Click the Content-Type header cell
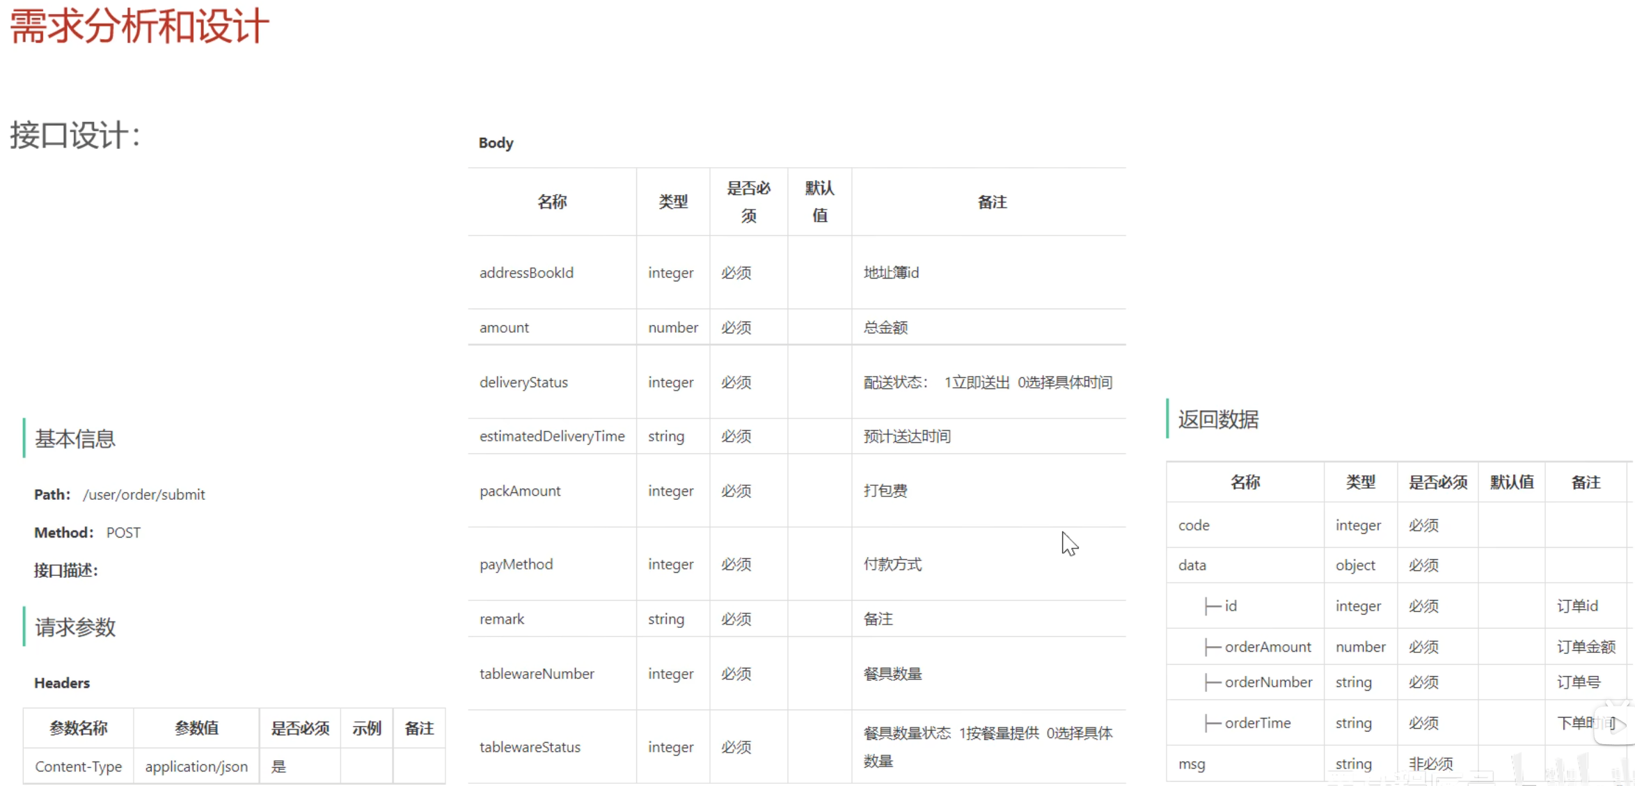 (78, 767)
